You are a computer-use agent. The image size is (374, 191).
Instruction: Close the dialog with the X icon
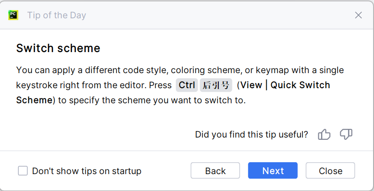(358, 15)
